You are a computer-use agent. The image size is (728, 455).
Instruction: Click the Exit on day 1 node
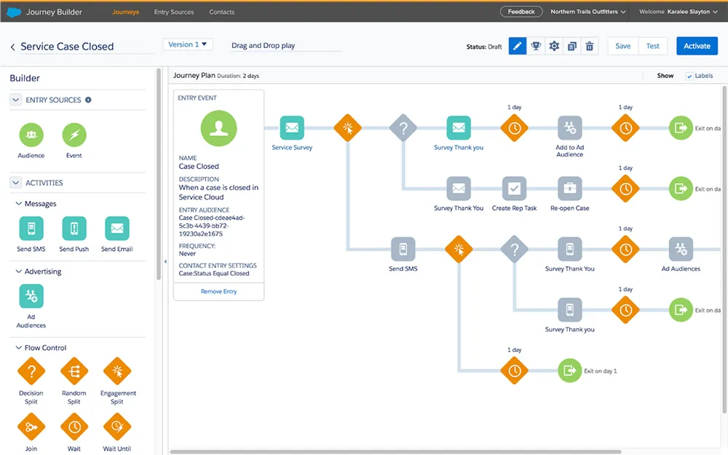click(x=570, y=371)
